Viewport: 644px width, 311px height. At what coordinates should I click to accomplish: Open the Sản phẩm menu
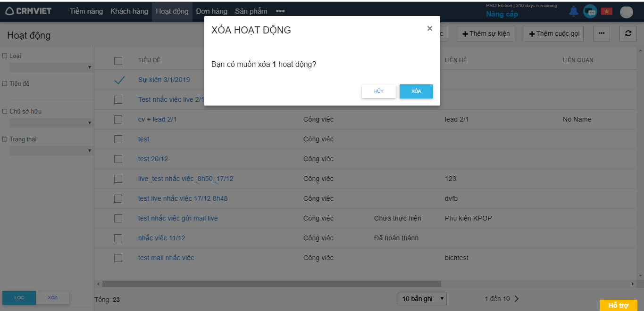[x=251, y=11]
